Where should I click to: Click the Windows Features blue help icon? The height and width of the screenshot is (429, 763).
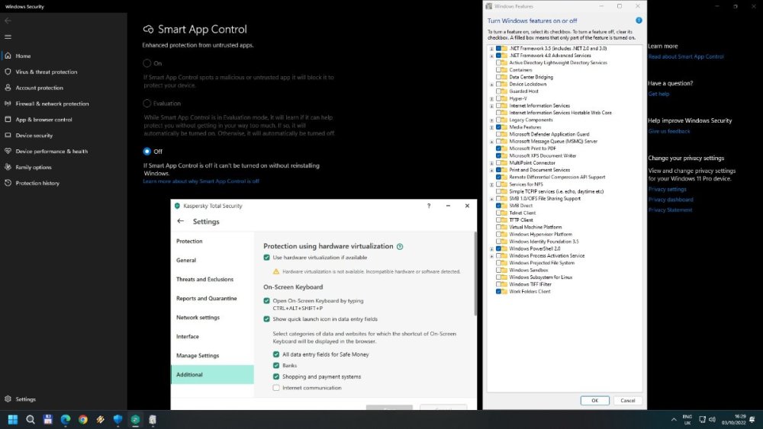tap(639, 21)
